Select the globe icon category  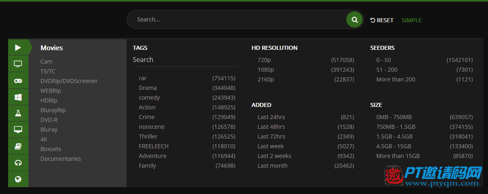[18, 179]
